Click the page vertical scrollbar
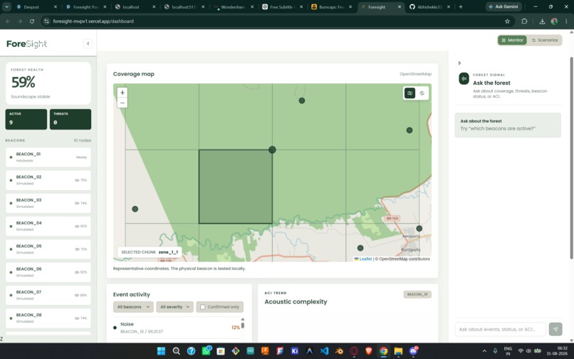 (571, 157)
